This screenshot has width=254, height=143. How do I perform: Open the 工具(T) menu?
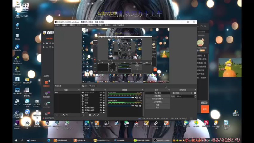[x=100, y=25]
